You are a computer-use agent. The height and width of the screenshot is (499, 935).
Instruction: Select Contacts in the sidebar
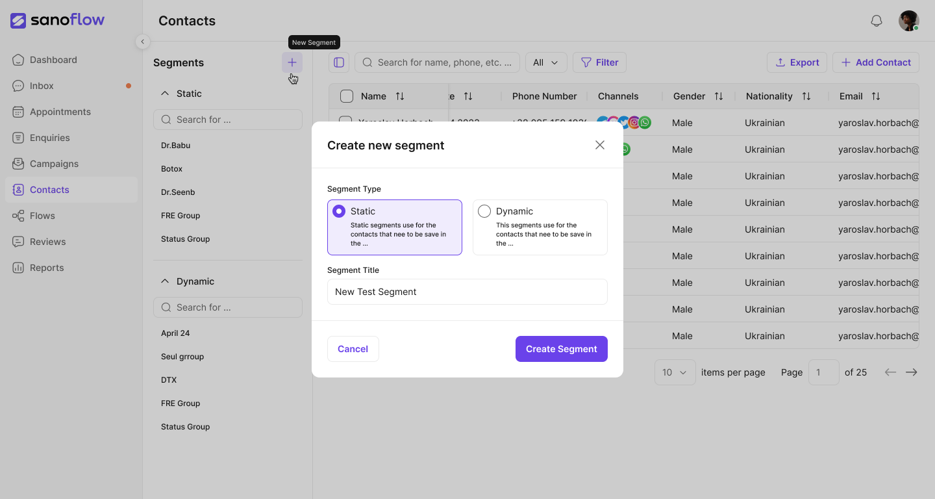pos(71,190)
